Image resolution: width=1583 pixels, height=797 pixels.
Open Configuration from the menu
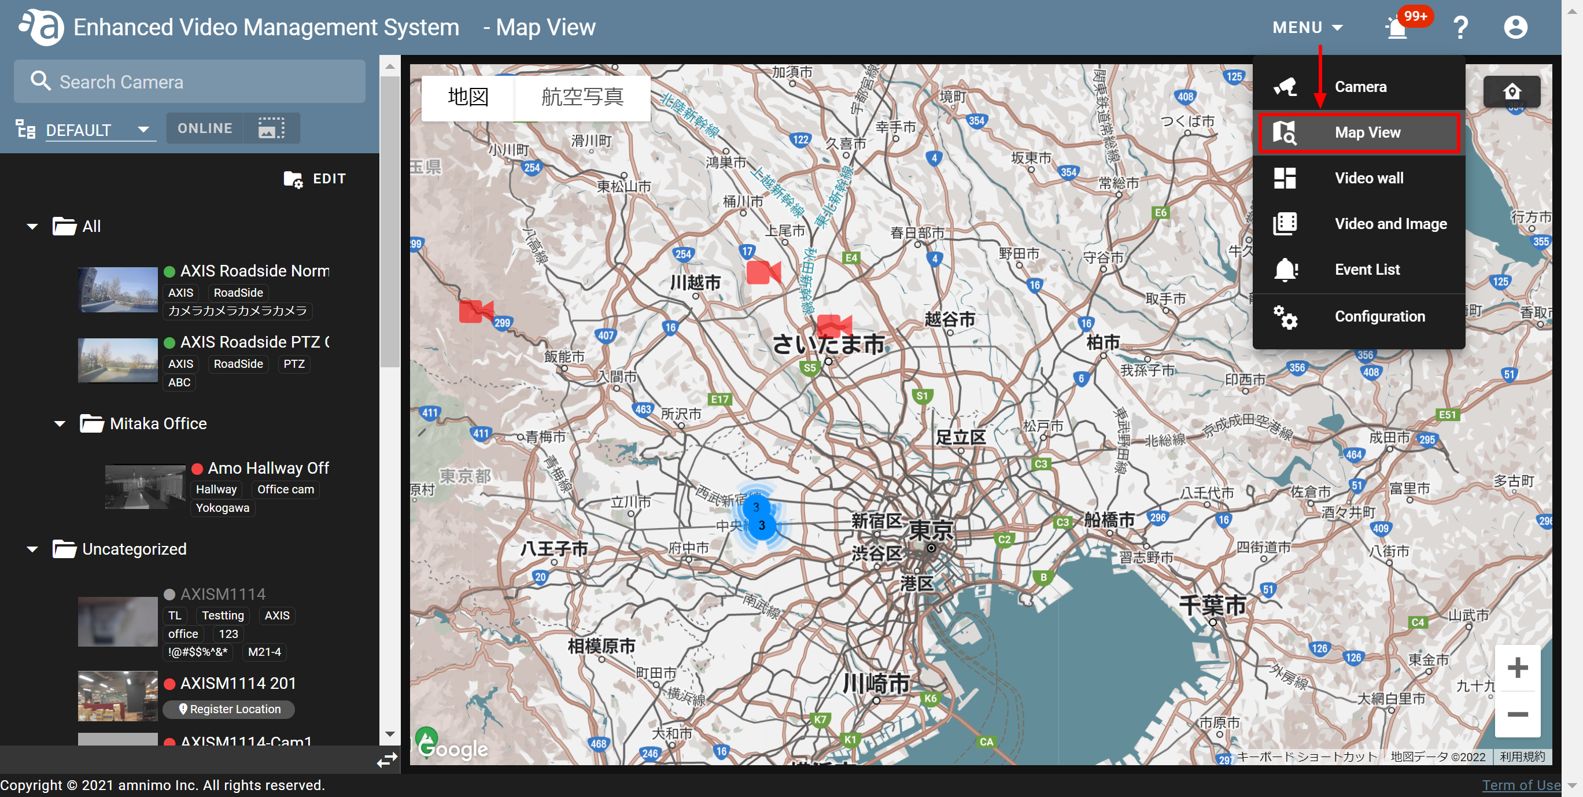click(x=1358, y=316)
